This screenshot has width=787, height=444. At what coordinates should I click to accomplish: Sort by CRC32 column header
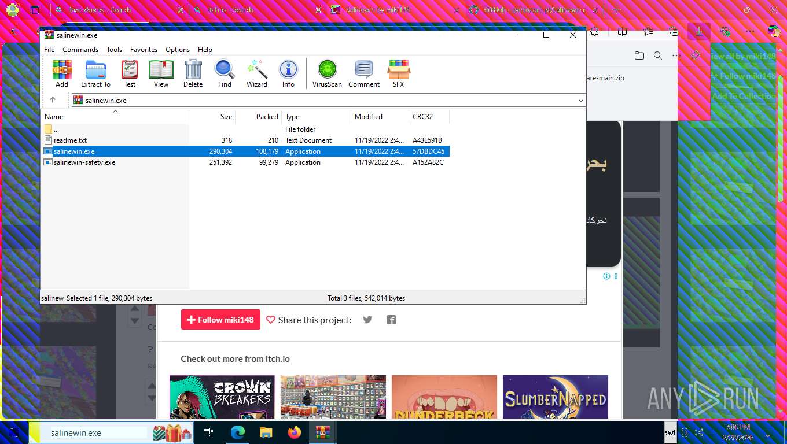click(x=429, y=117)
